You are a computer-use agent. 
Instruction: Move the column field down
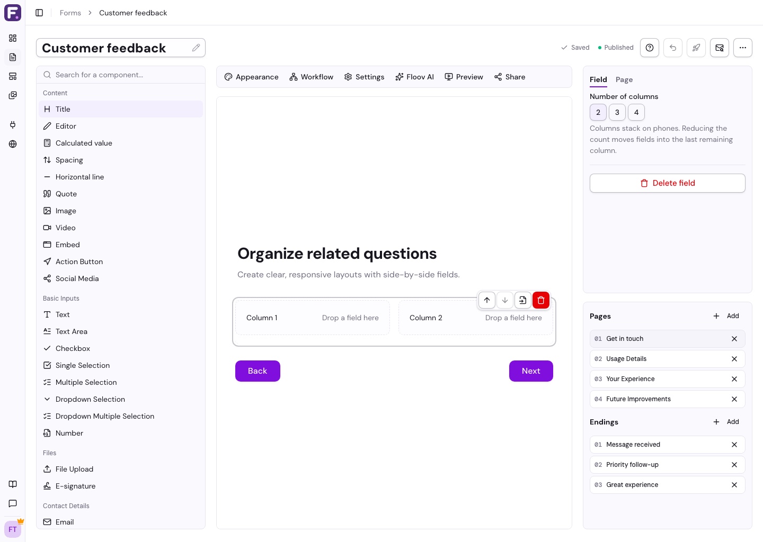coord(505,300)
